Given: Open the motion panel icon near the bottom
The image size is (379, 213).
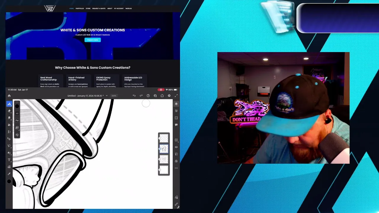Looking at the screenshot, I should 176,197.
